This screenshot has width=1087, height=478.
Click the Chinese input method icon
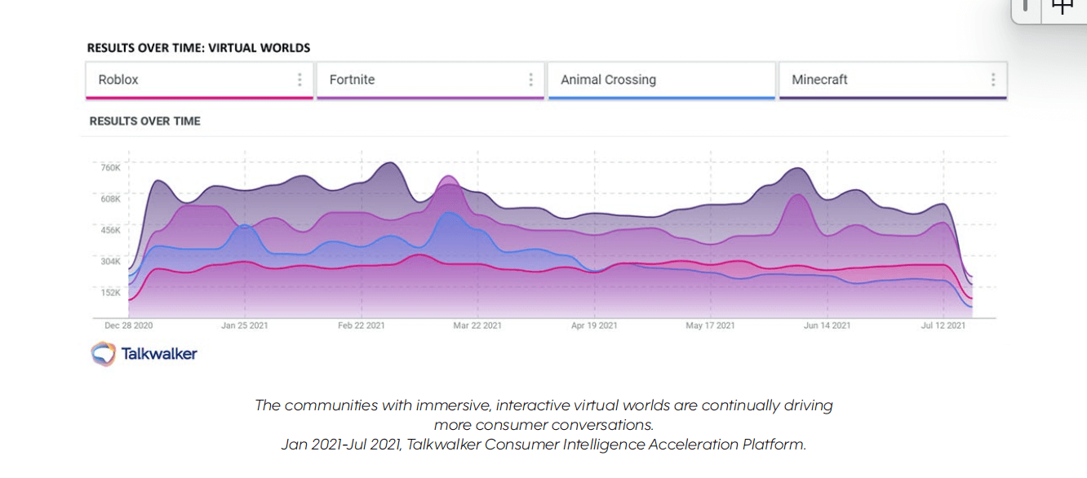(x=1062, y=7)
